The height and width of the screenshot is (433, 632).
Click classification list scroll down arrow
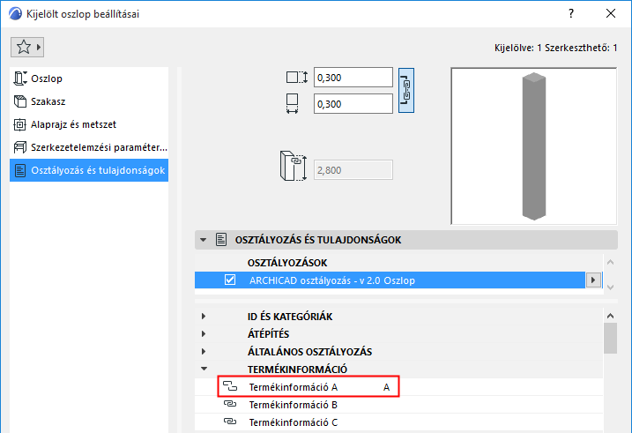click(610, 287)
